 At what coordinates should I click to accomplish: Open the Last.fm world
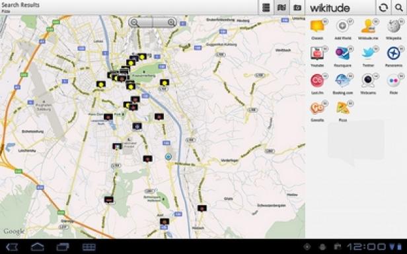pyautogui.click(x=317, y=84)
